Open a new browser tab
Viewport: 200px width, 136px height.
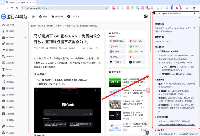point(39,2)
